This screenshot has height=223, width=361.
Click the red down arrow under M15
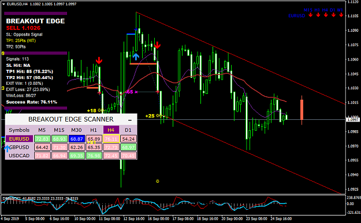(x=311, y=15)
